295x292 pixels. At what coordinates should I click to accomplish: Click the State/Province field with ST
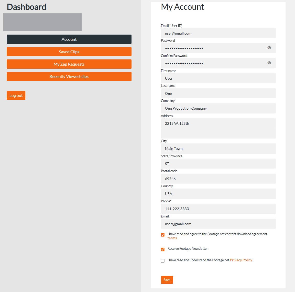(218, 164)
